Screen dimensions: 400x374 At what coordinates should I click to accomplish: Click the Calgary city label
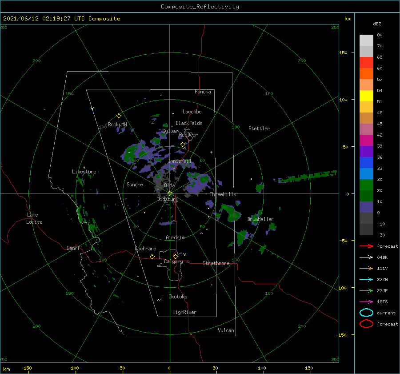click(x=173, y=261)
